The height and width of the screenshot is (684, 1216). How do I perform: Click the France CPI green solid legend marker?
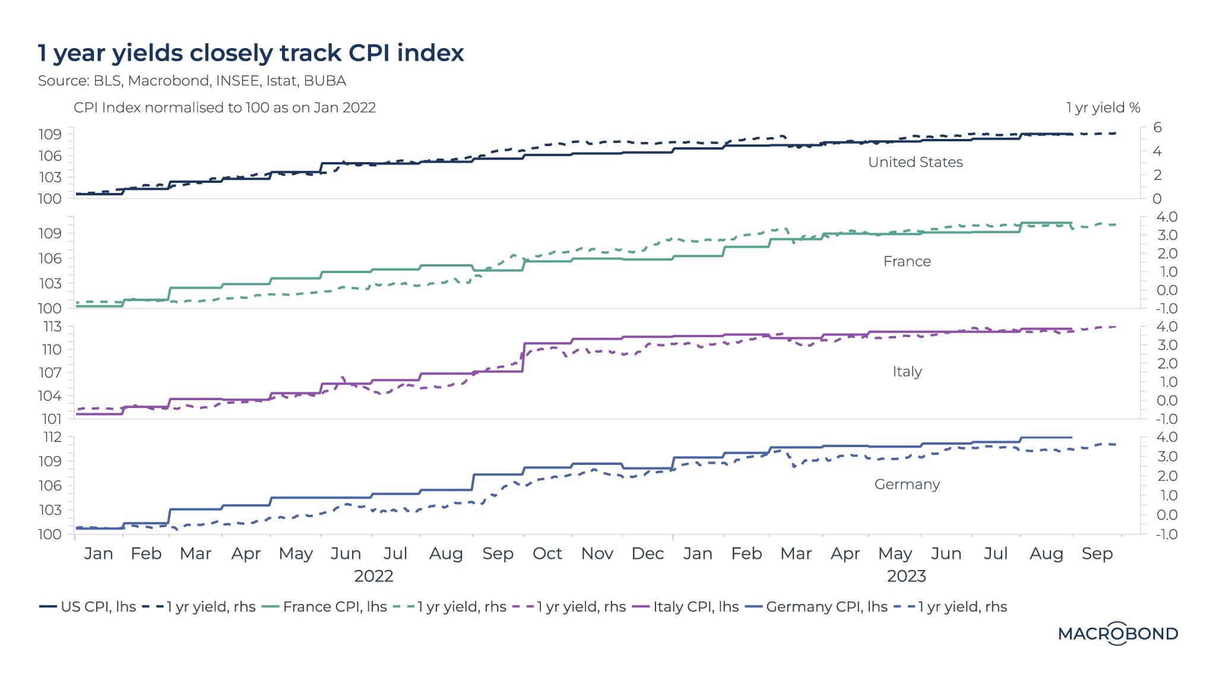click(x=271, y=607)
